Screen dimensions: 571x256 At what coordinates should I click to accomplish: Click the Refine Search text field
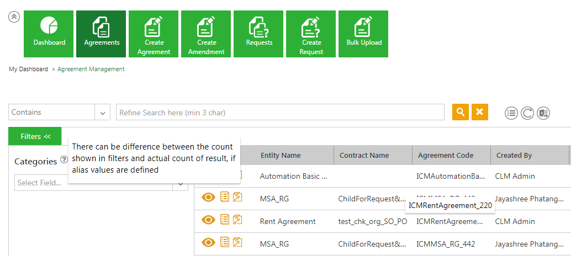[280, 113]
